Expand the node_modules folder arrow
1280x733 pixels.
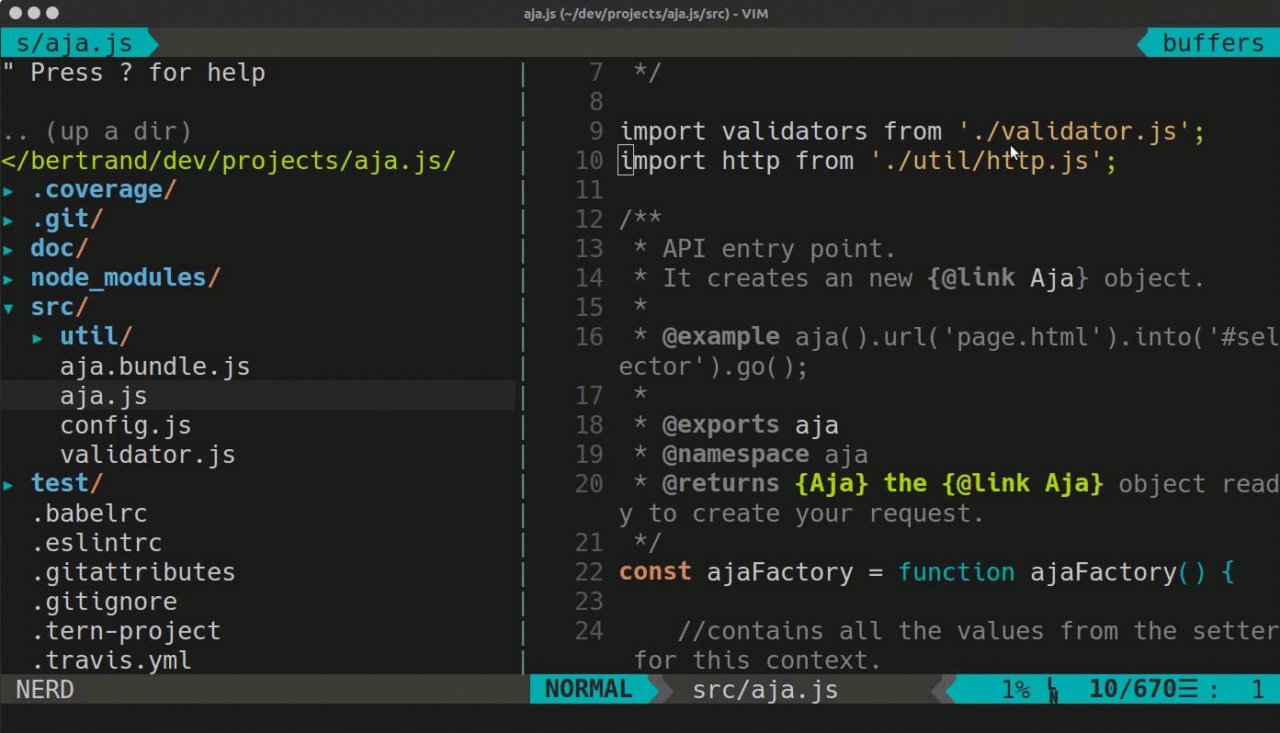(8, 279)
